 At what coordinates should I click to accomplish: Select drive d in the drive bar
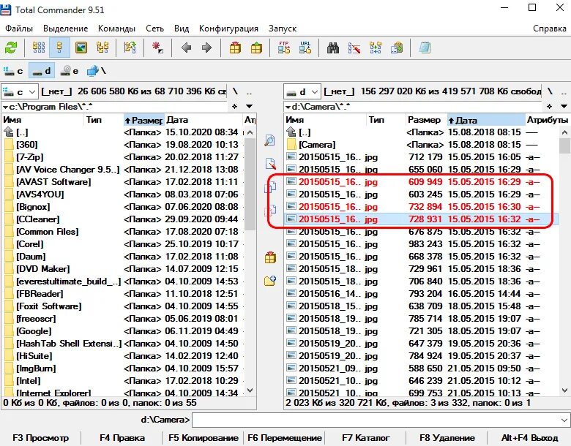pyautogui.click(x=42, y=71)
